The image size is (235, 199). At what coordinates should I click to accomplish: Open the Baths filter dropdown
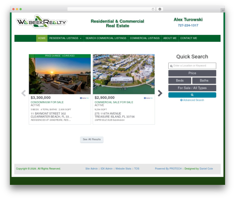pos(204,80)
